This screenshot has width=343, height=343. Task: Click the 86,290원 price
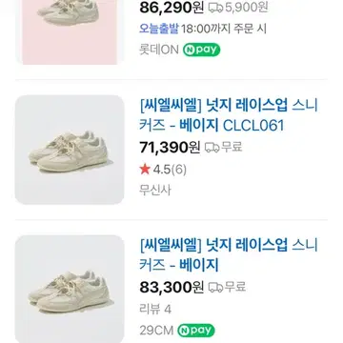171,8
